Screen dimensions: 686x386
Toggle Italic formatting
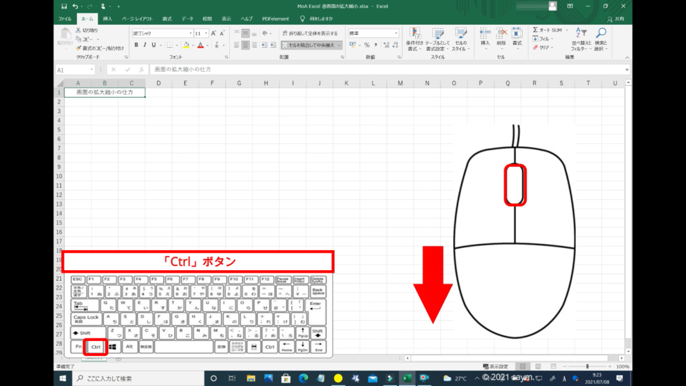[145, 45]
